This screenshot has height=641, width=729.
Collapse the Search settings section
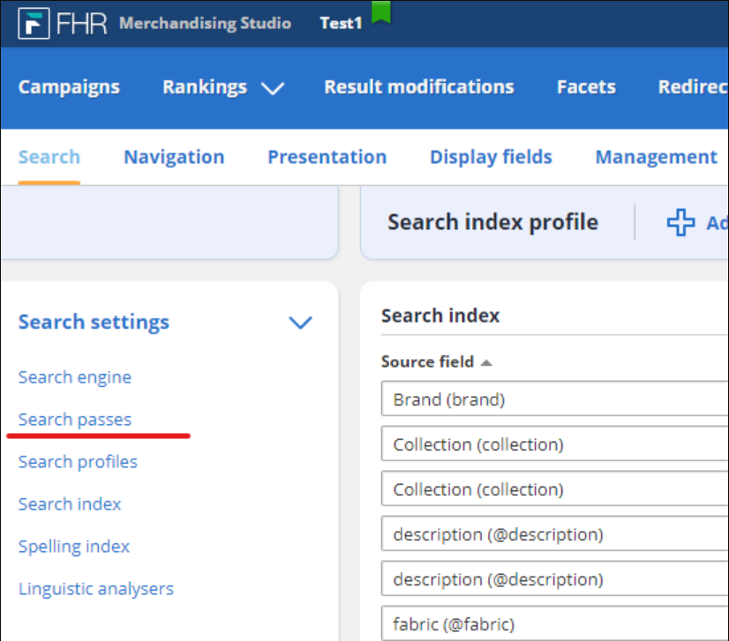pyautogui.click(x=300, y=322)
